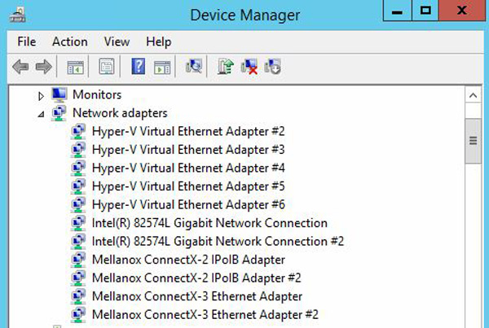Open the File menu
Screen dimensions: 489x328
click(27, 42)
